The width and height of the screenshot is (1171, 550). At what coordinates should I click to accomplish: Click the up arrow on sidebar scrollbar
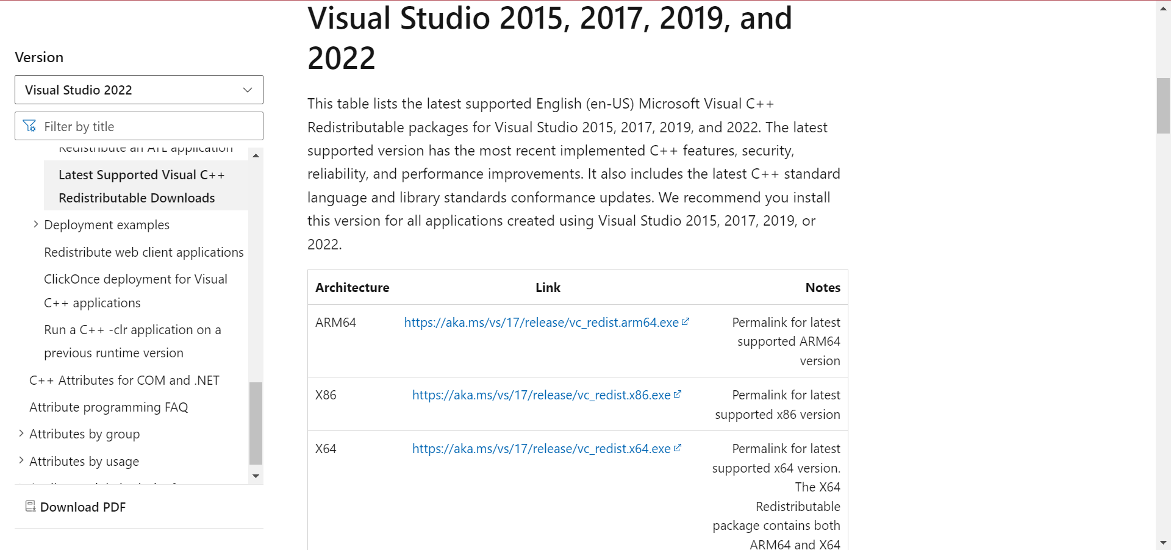(x=256, y=155)
